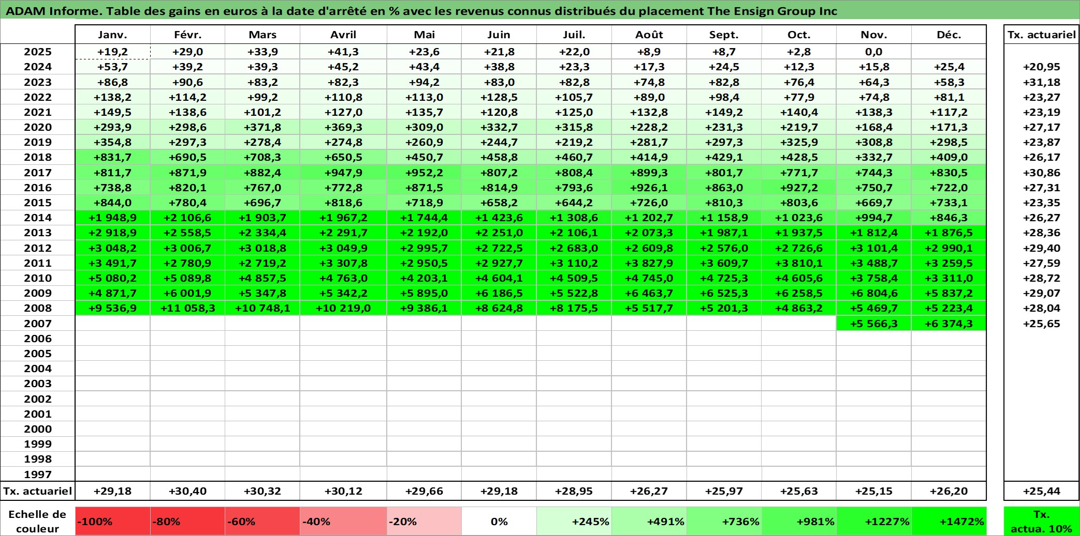Select the 2025 row label
Image resolution: width=1080 pixels, height=536 pixels.
click(x=38, y=52)
